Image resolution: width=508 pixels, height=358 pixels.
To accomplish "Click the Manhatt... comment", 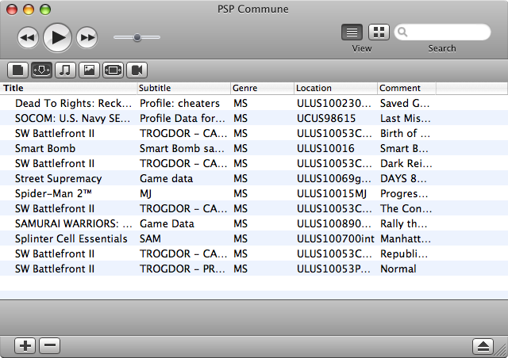I will tap(406, 238).
